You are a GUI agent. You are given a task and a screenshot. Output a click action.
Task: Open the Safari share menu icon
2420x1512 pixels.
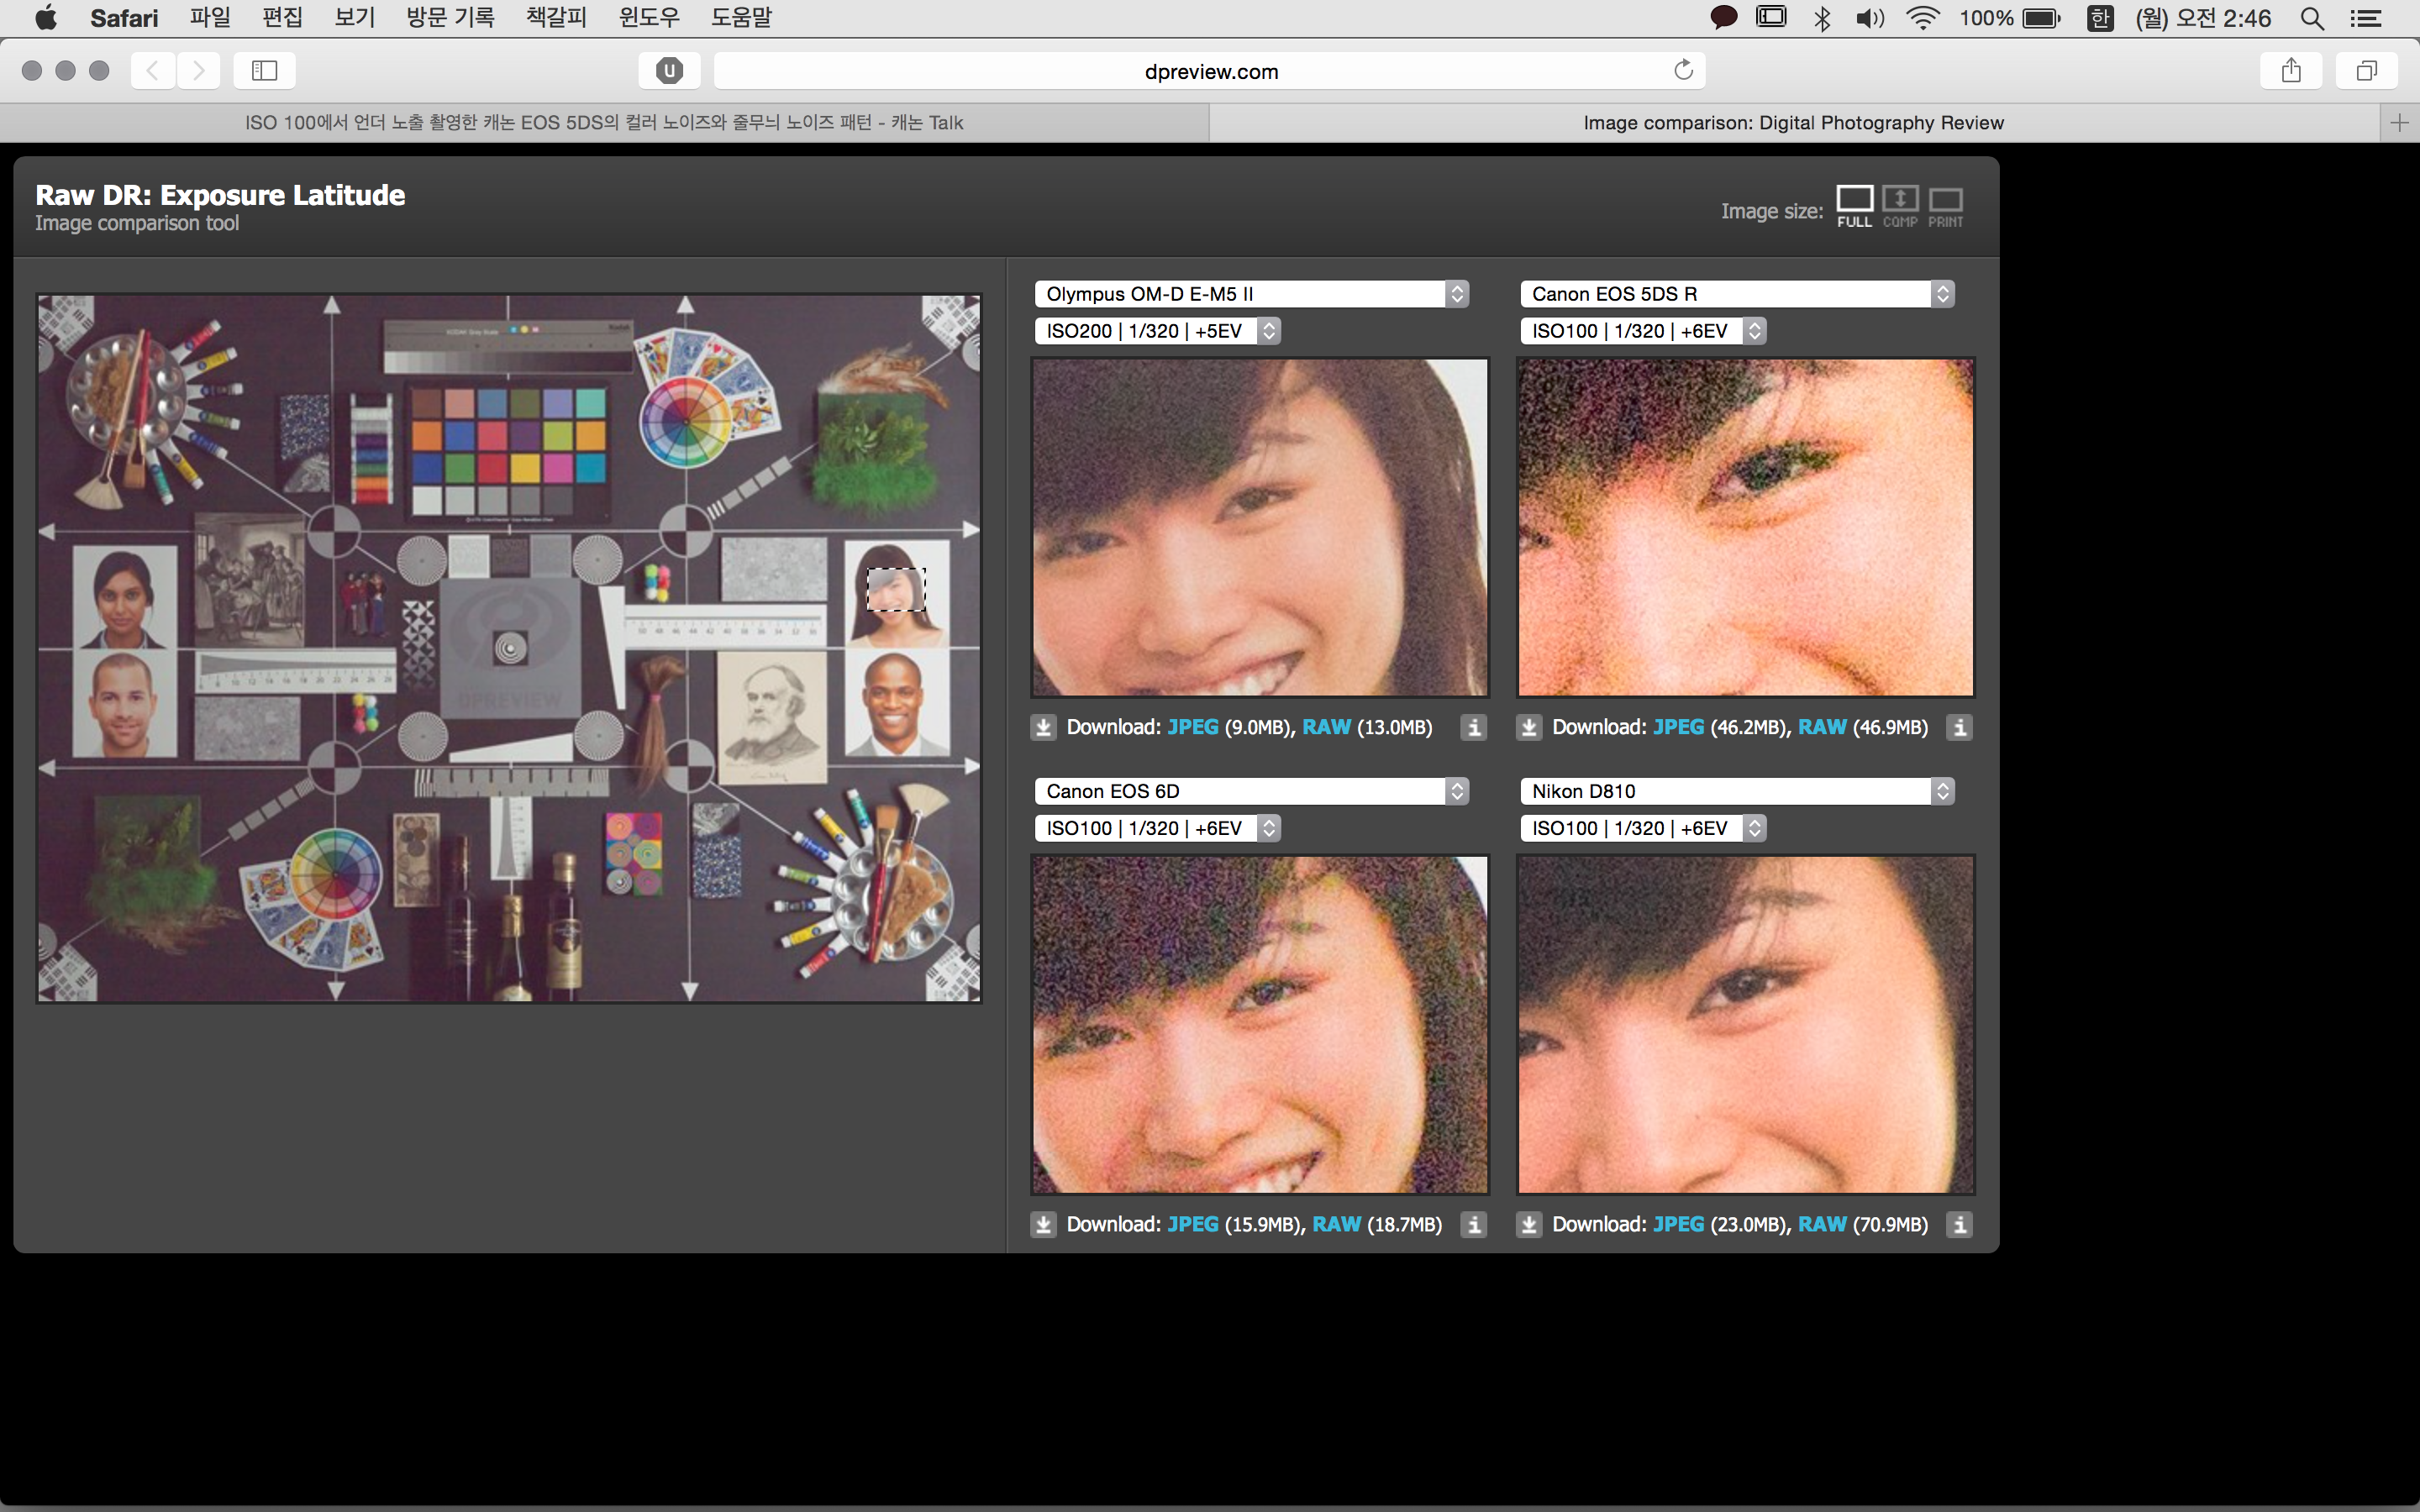point(2291,70)
